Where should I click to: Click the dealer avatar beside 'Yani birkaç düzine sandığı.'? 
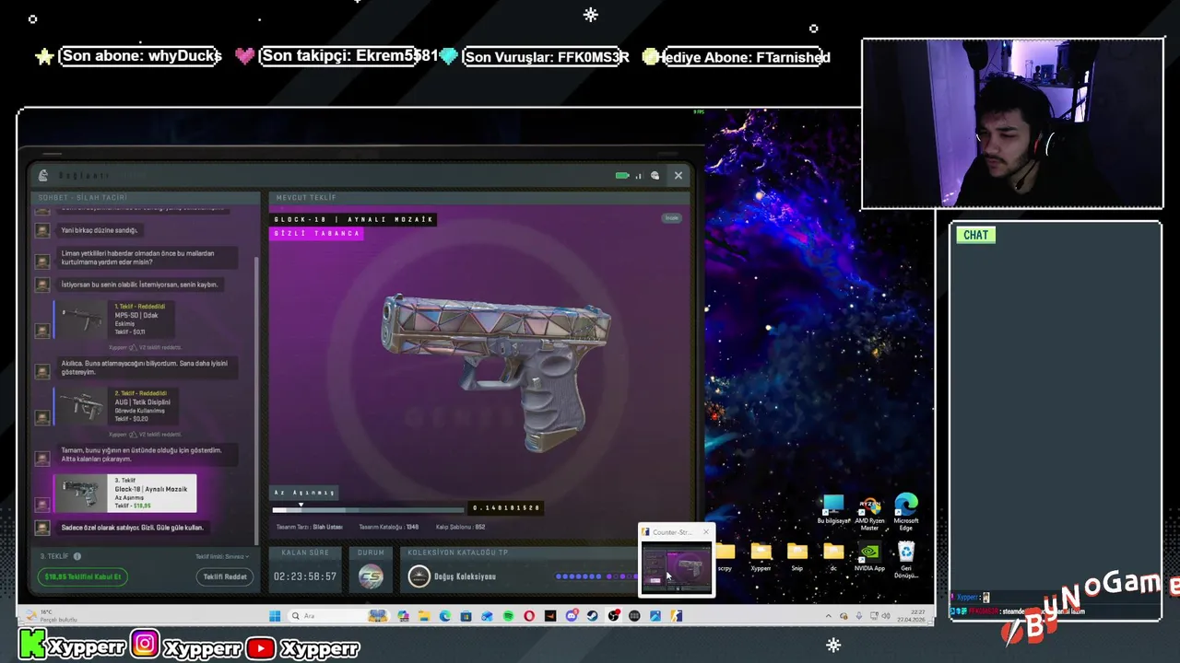coord(42,230)
